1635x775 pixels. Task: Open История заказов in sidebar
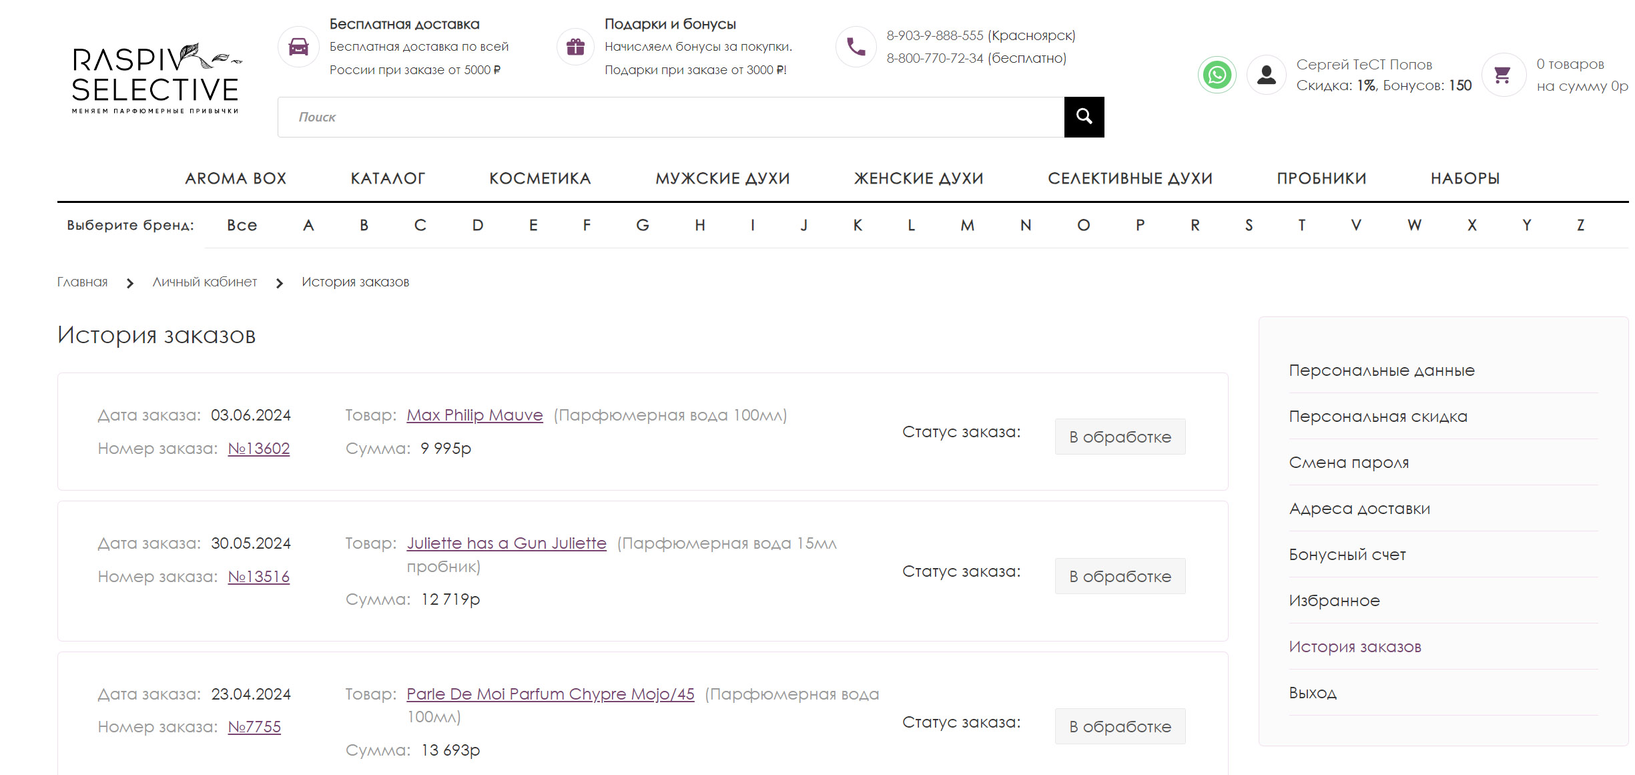(x=1355, y=647)
